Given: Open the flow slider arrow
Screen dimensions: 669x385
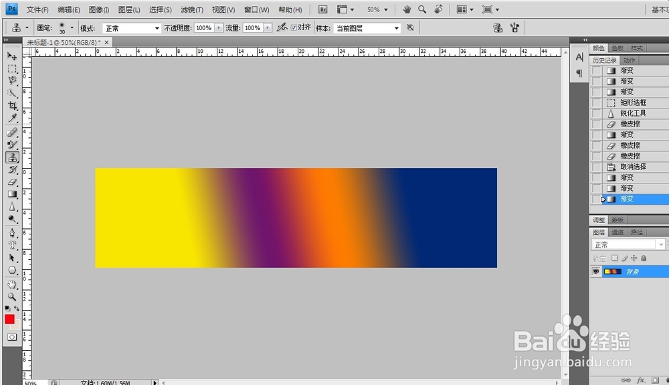Looking at the screenshot, I should (268, 27).
